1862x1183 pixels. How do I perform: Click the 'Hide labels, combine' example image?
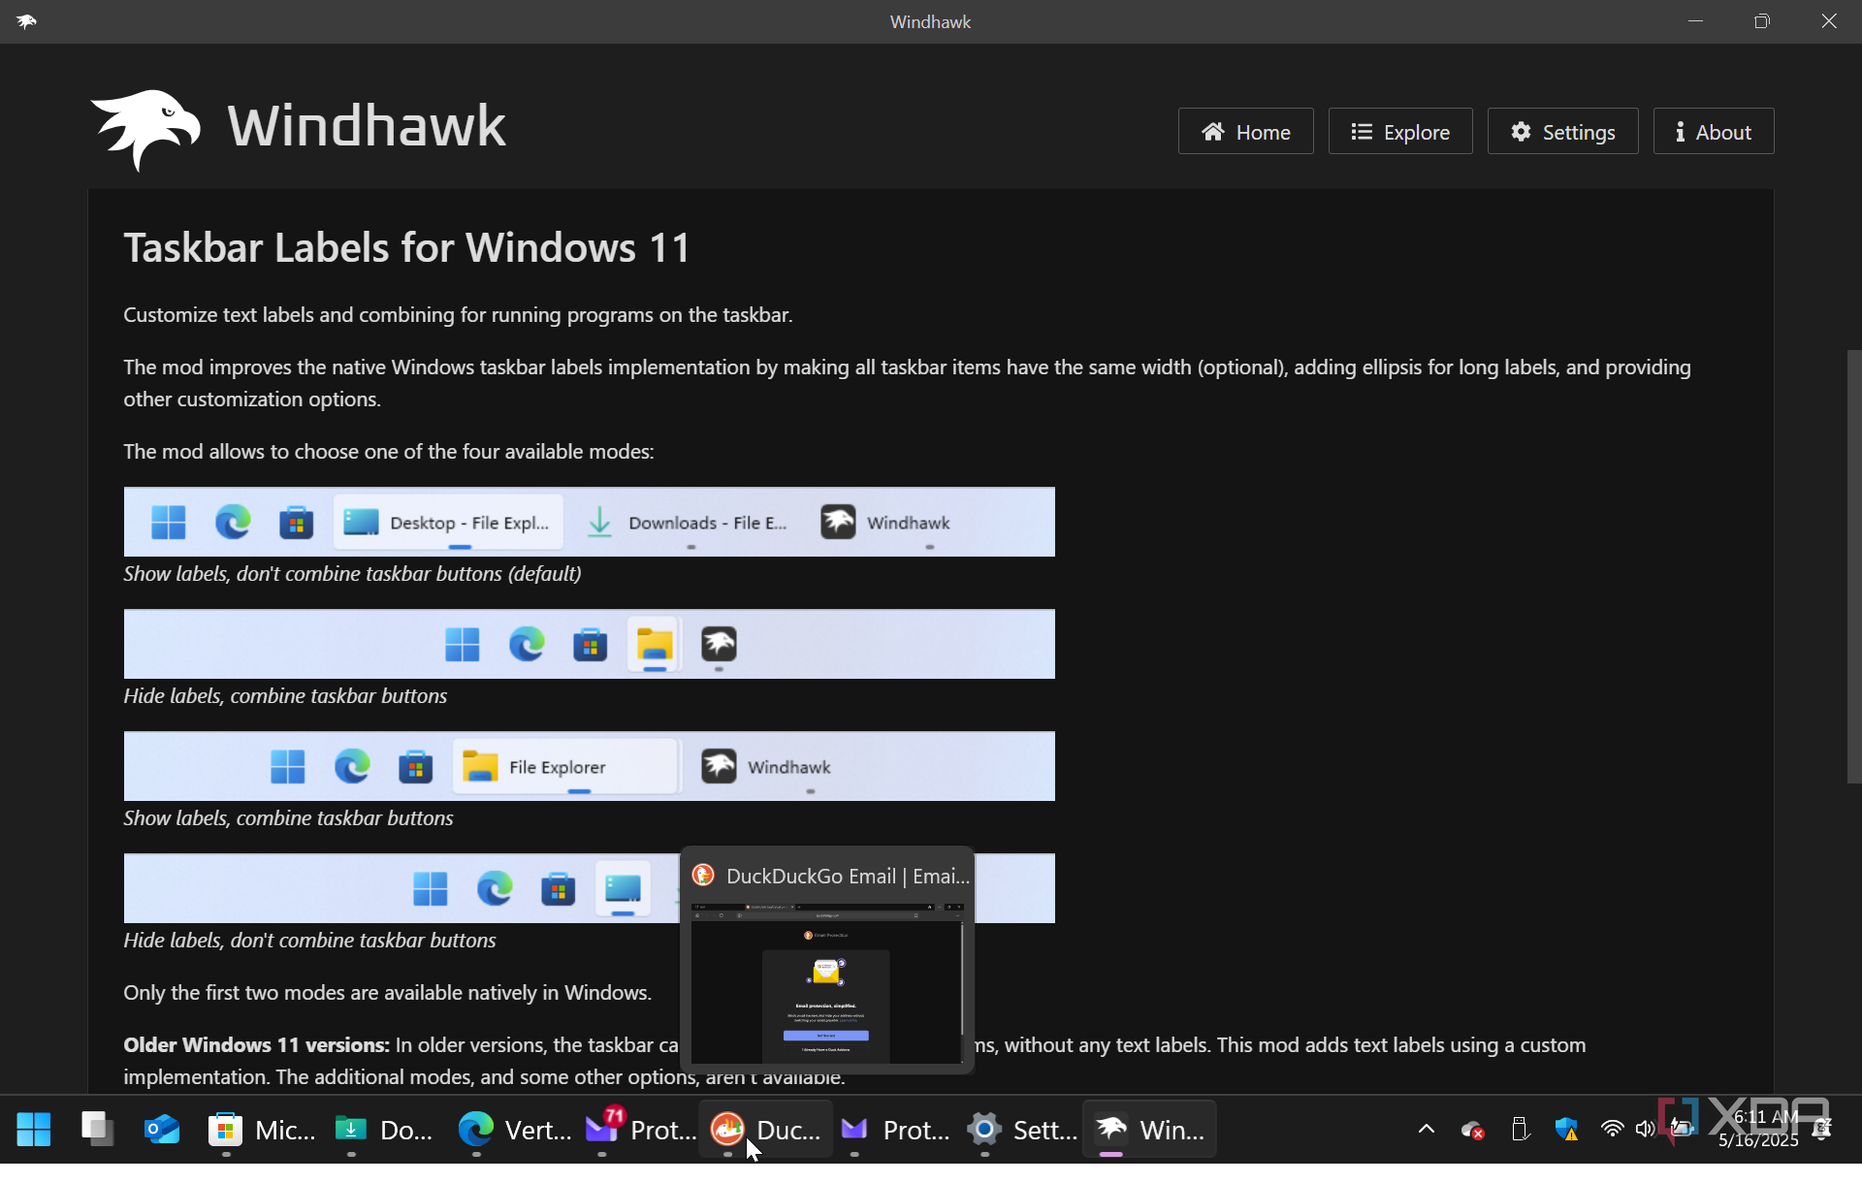[589, 644]
